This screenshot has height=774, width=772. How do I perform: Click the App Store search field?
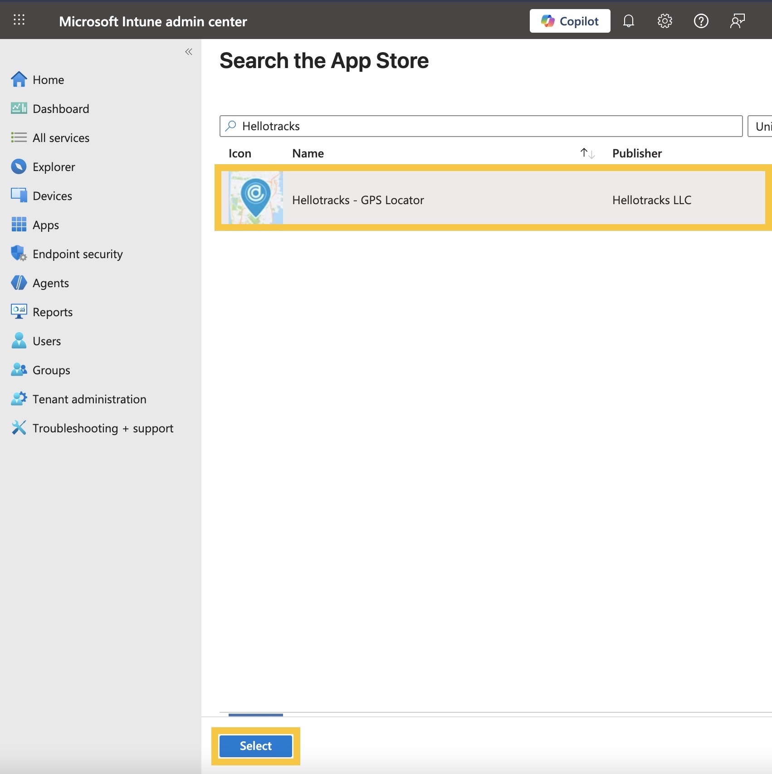coord(481,126)
